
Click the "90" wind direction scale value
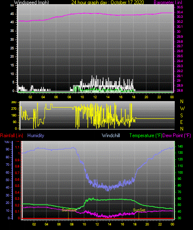[14, 122]
